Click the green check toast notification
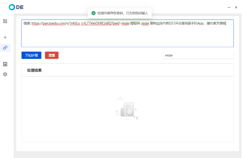Screen dimensions: 243x158 120,13
